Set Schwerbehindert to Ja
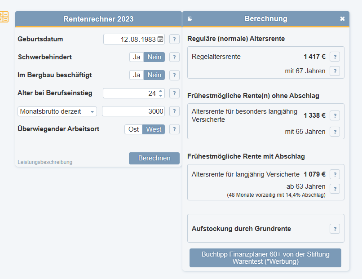This screenshot has height=279, width=362. (137, 57)
